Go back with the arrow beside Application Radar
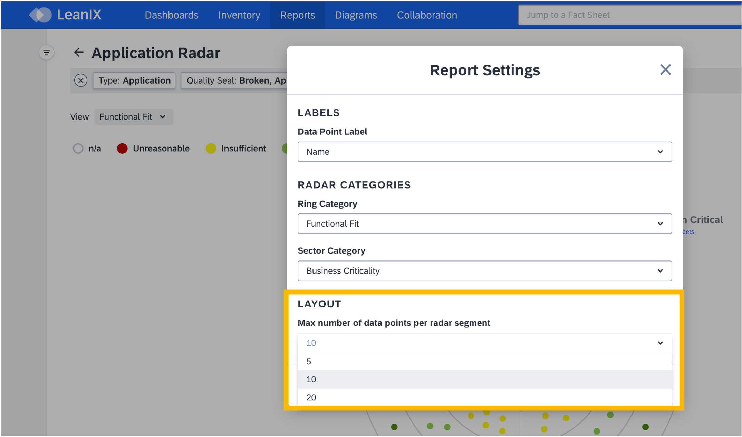The image size is (742, 437). coord(79,52)
